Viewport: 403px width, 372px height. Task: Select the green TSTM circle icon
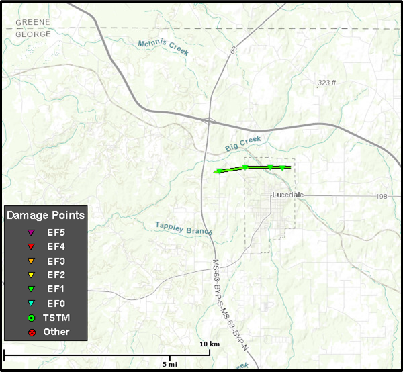pos(31,318)
